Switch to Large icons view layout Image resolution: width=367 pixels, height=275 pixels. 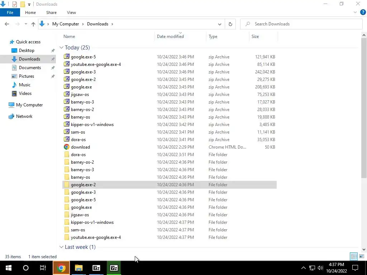[x=362, y=256]
